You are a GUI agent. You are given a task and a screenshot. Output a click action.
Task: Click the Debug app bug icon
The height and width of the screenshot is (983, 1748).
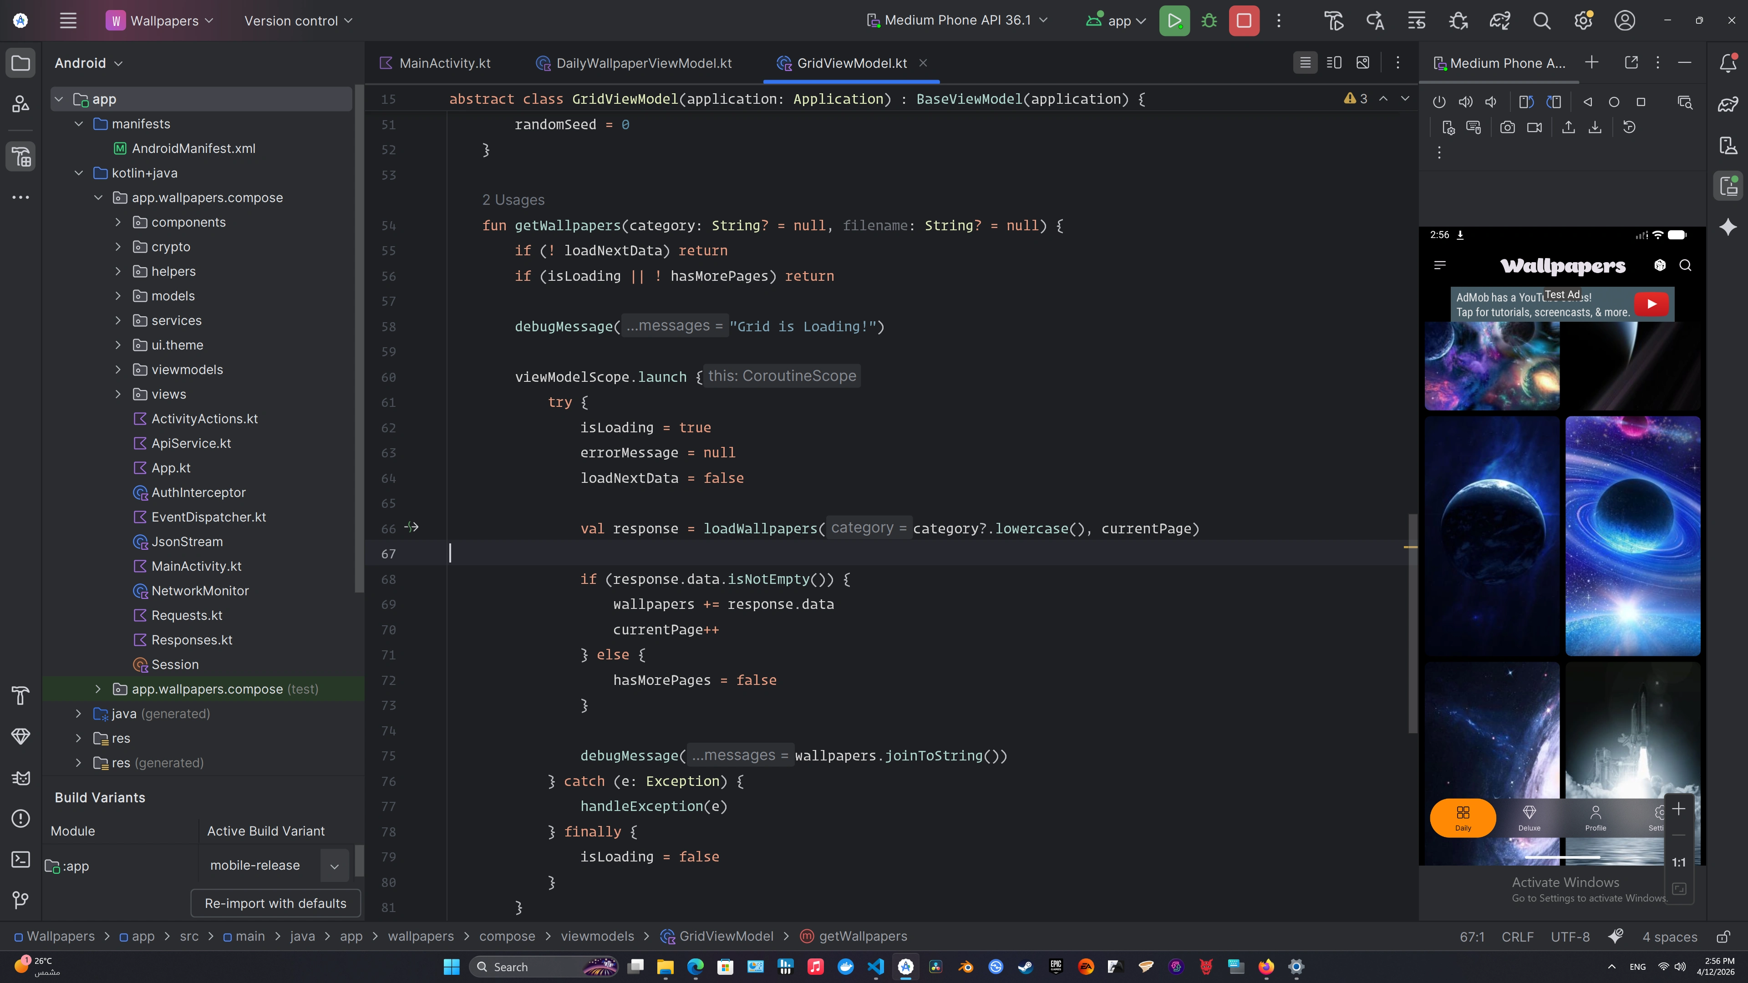pos(1209,20)
